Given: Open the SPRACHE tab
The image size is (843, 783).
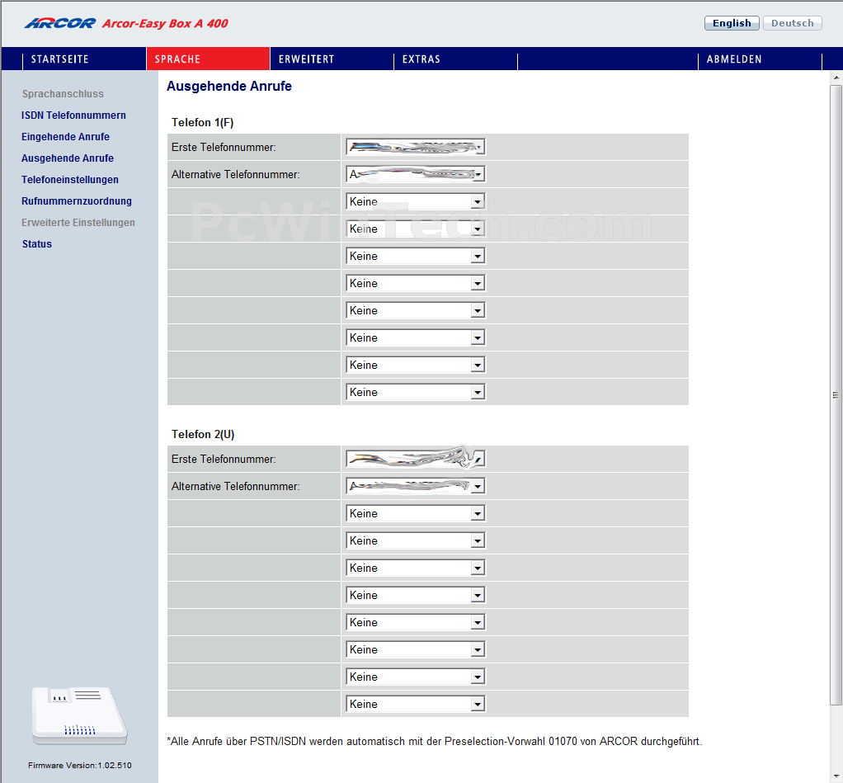Looking at the screenshot, I should click(x=208, y=59).
